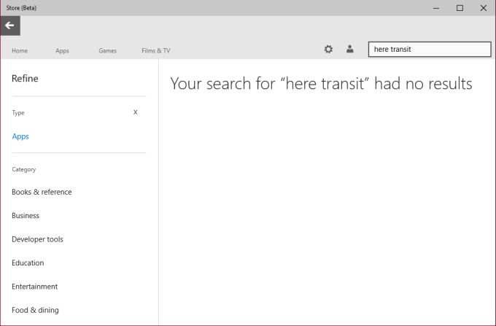This screenshot has width=496, height=326.
Task: Clear the Type filter with X
Action: pyautogui.click(x=135, y=112)
